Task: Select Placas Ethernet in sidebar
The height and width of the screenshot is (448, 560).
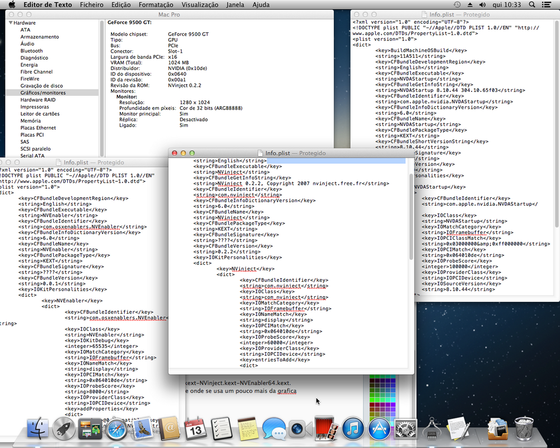Action: point(38,128)
